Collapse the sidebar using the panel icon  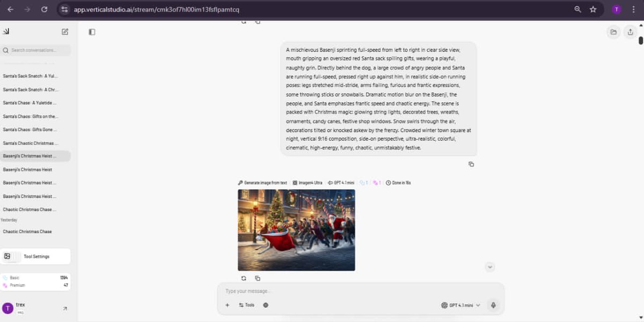pyautogui.click(x=92, y=32)
